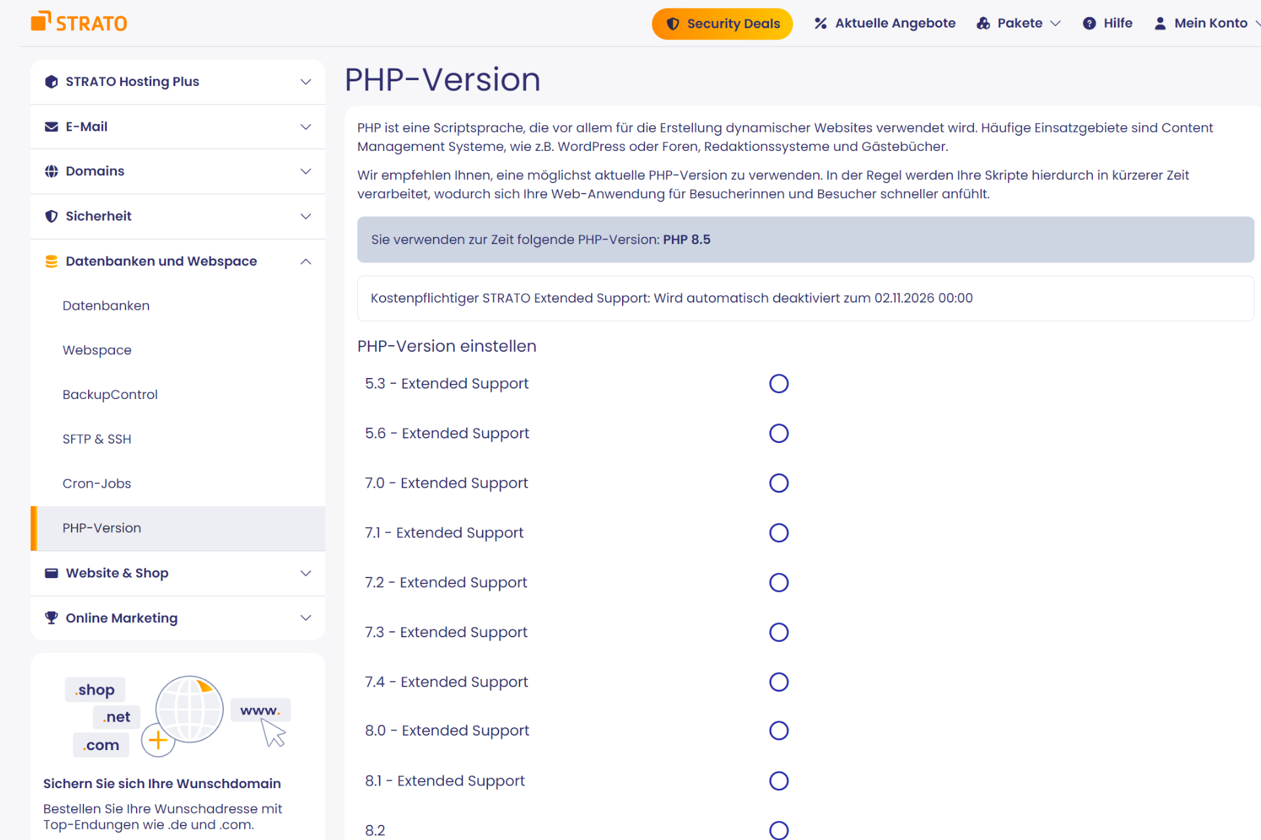1261x840 pixels.
Task: Click the 7.4 - Extended Support label
Action: click(x=446, y=682)
